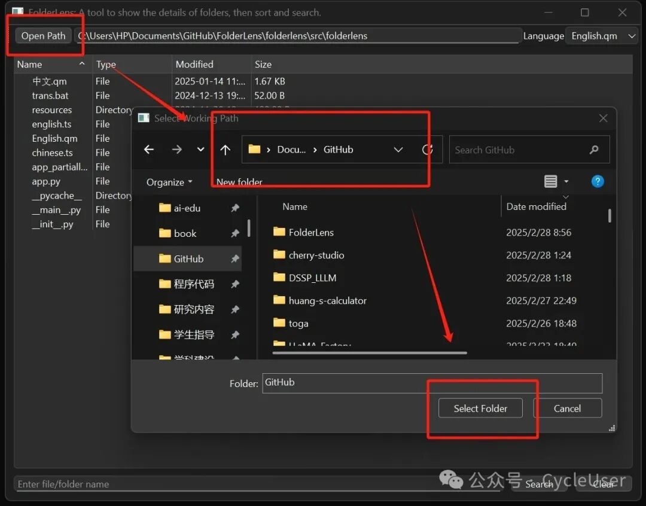Click the GitHub breadcrumb segment
The width and height of the screenshot is (646, 506).
(338, 150)
